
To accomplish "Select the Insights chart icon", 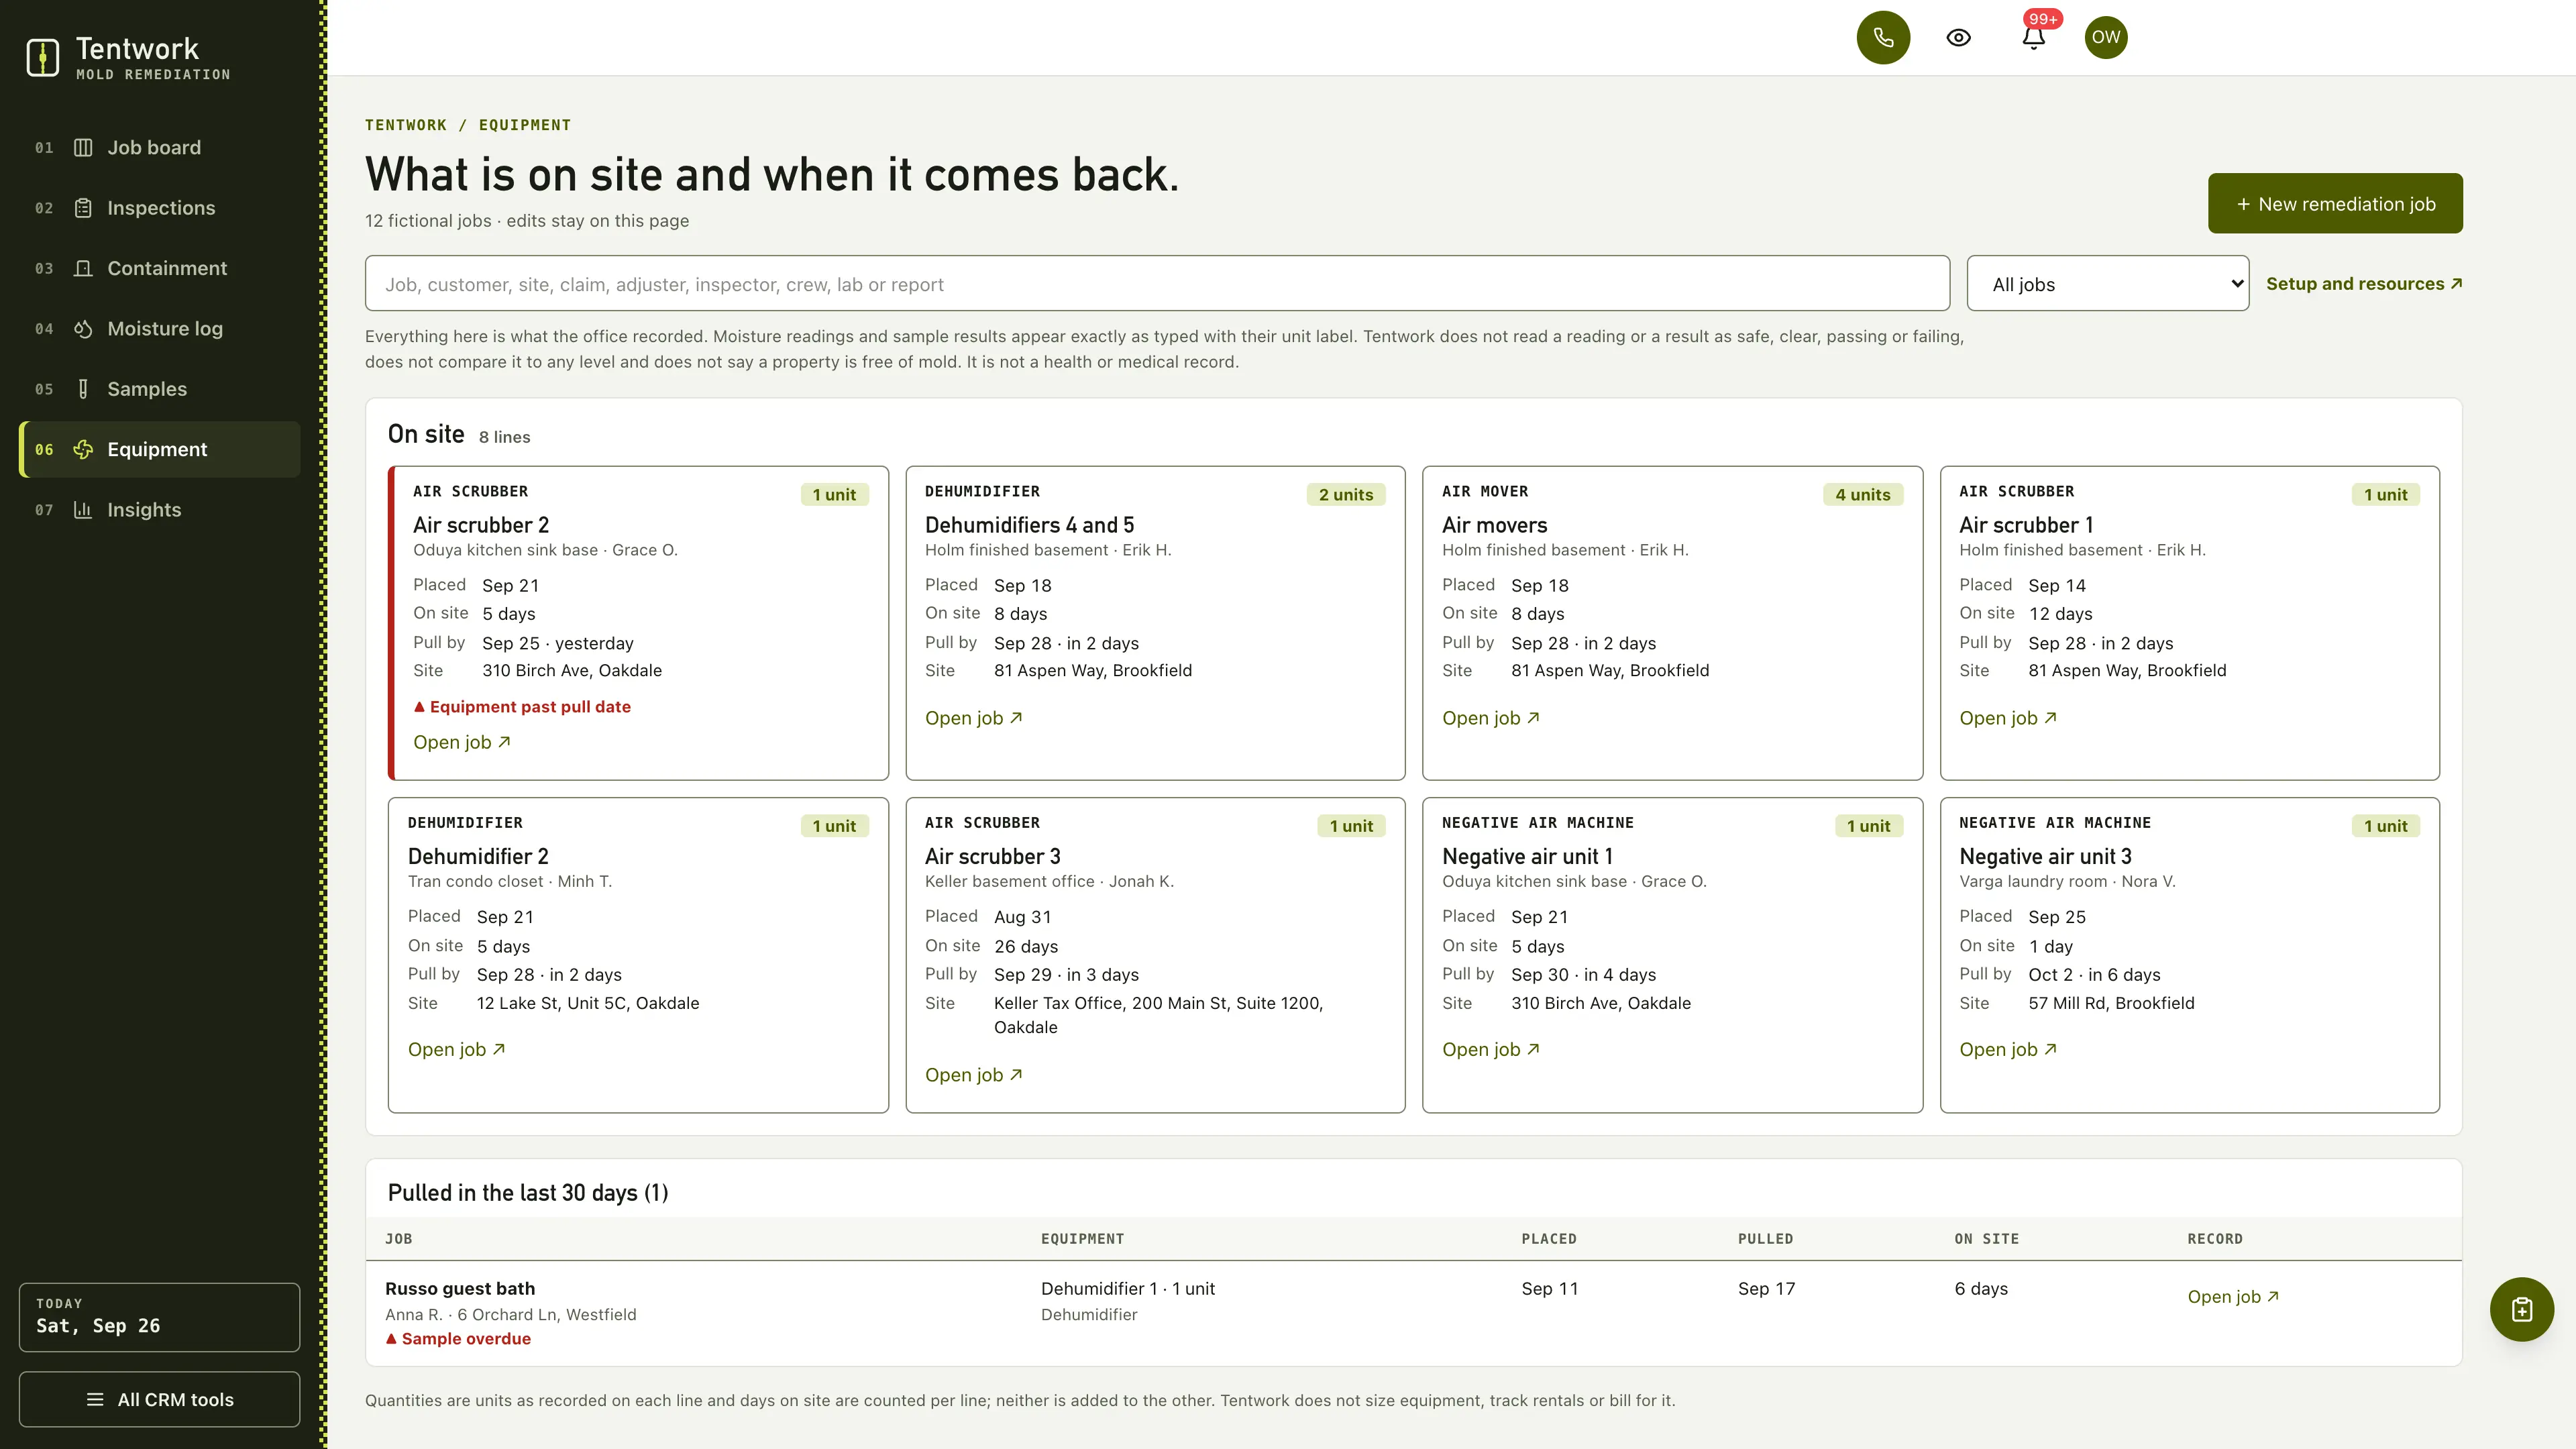I will tap(83, 510).
